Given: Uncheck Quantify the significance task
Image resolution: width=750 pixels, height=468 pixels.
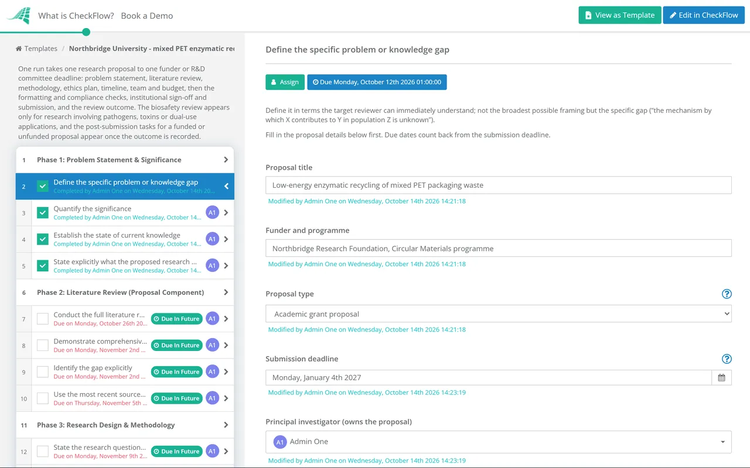Looking at the screenshot, I should click(x=43, y=212).
